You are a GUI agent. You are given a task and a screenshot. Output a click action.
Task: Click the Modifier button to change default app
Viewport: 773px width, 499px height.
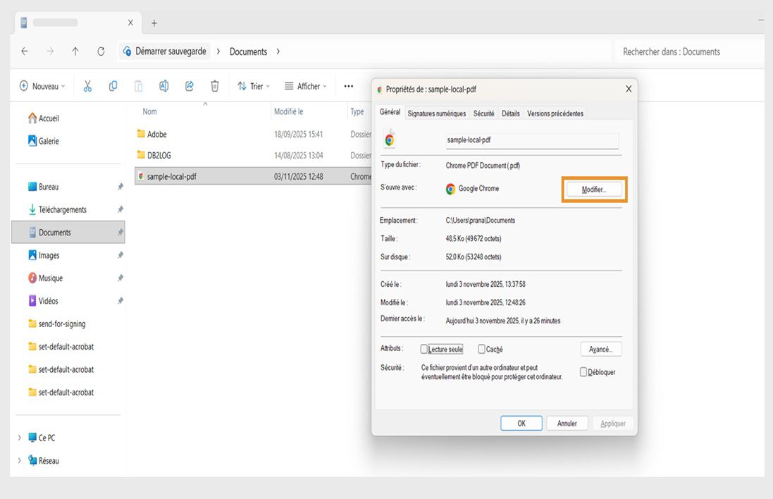pos(594,188)
